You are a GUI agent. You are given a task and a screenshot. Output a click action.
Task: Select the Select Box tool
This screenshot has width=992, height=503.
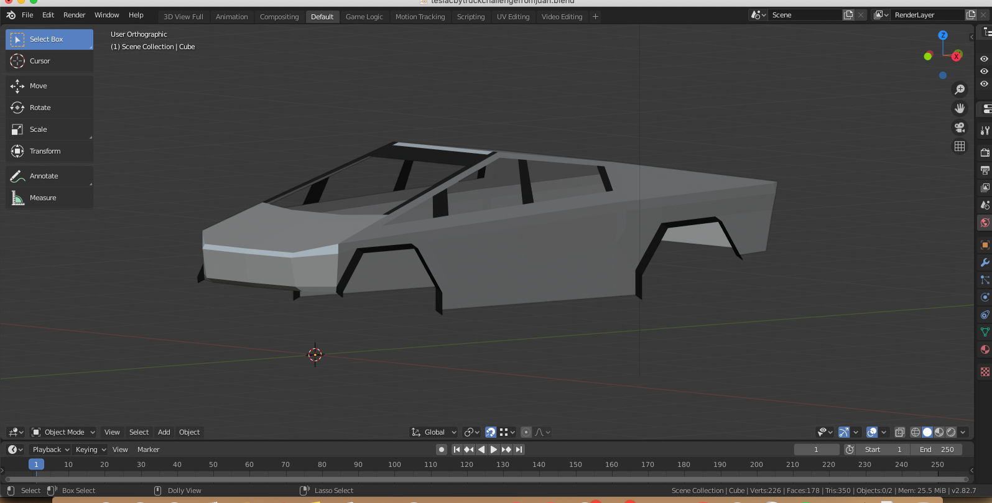pos(49,39)
